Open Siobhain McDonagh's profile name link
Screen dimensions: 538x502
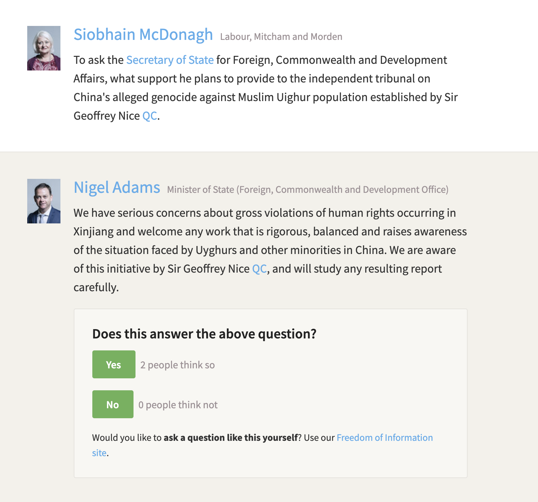coord(143,35)
